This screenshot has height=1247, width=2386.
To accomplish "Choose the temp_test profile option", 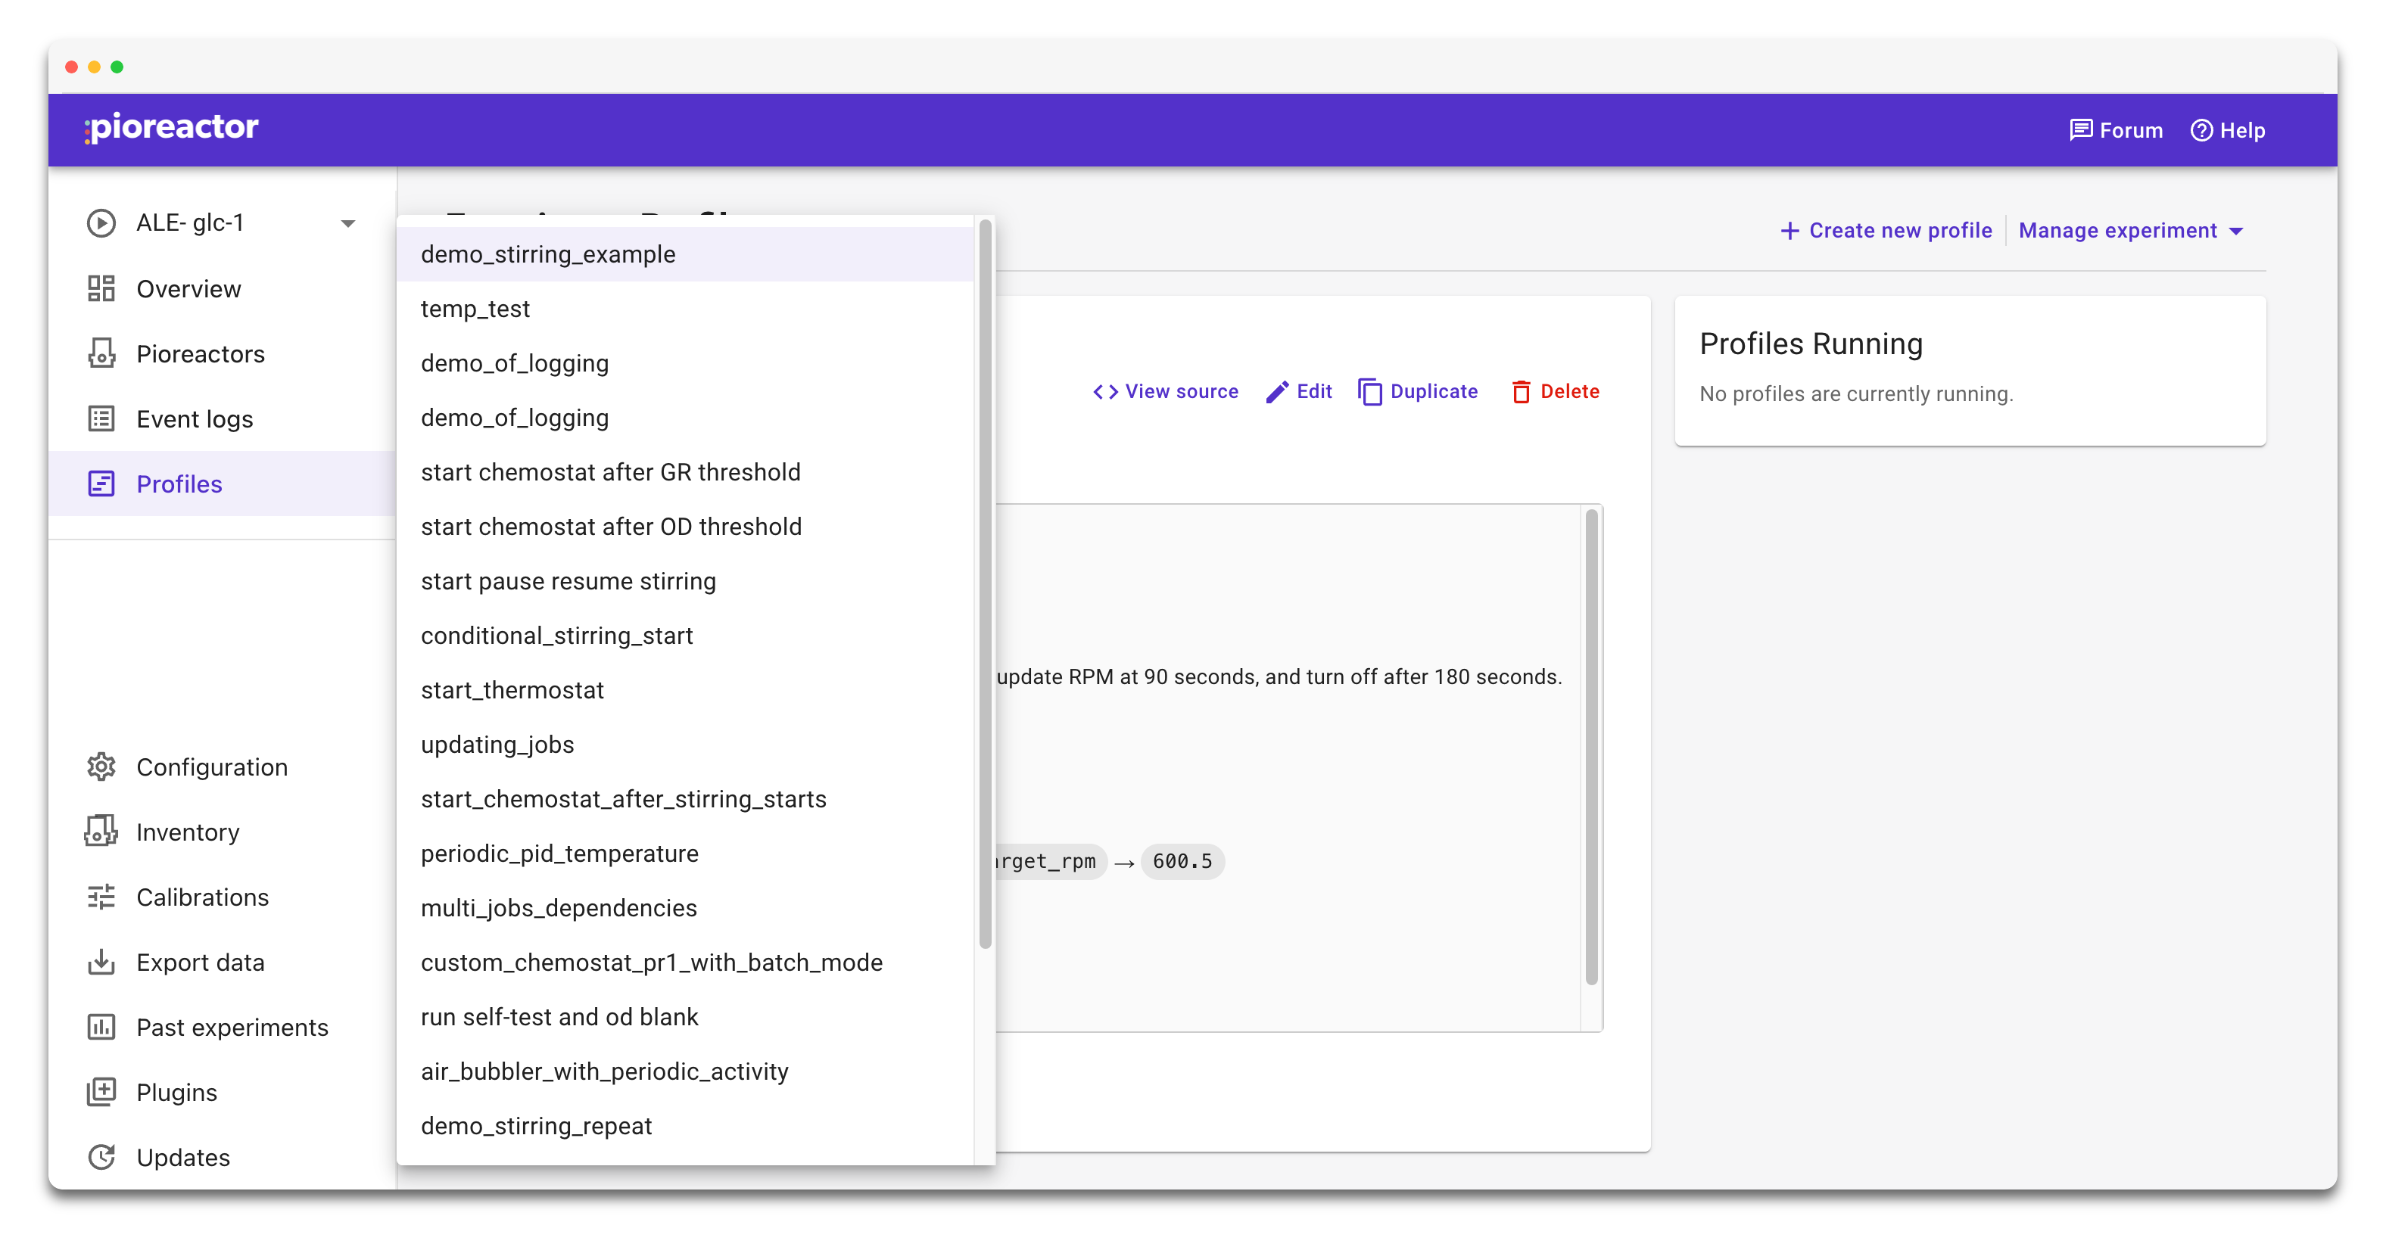I will tap(474, 309).
